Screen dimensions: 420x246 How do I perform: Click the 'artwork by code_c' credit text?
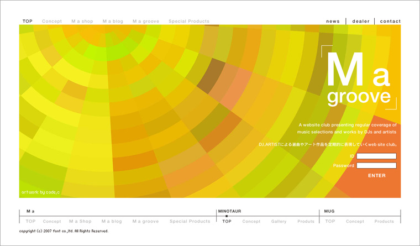(x=41, y=192)
